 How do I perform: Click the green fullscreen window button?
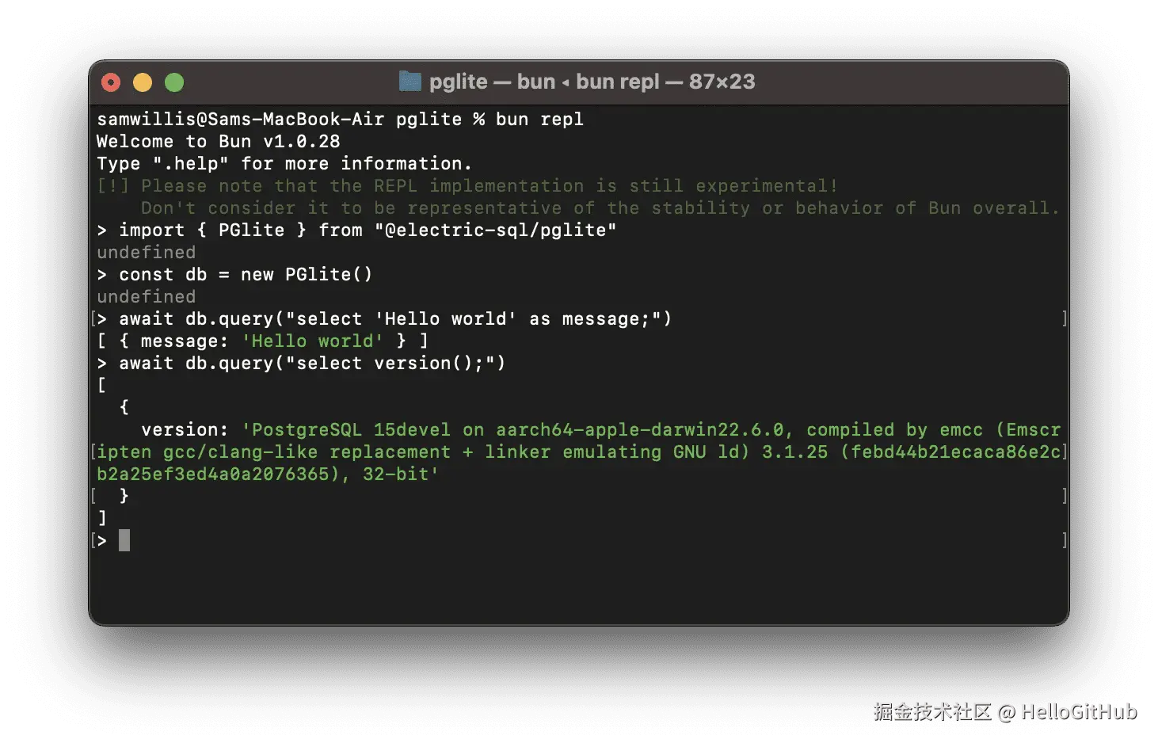click(174, 82)
